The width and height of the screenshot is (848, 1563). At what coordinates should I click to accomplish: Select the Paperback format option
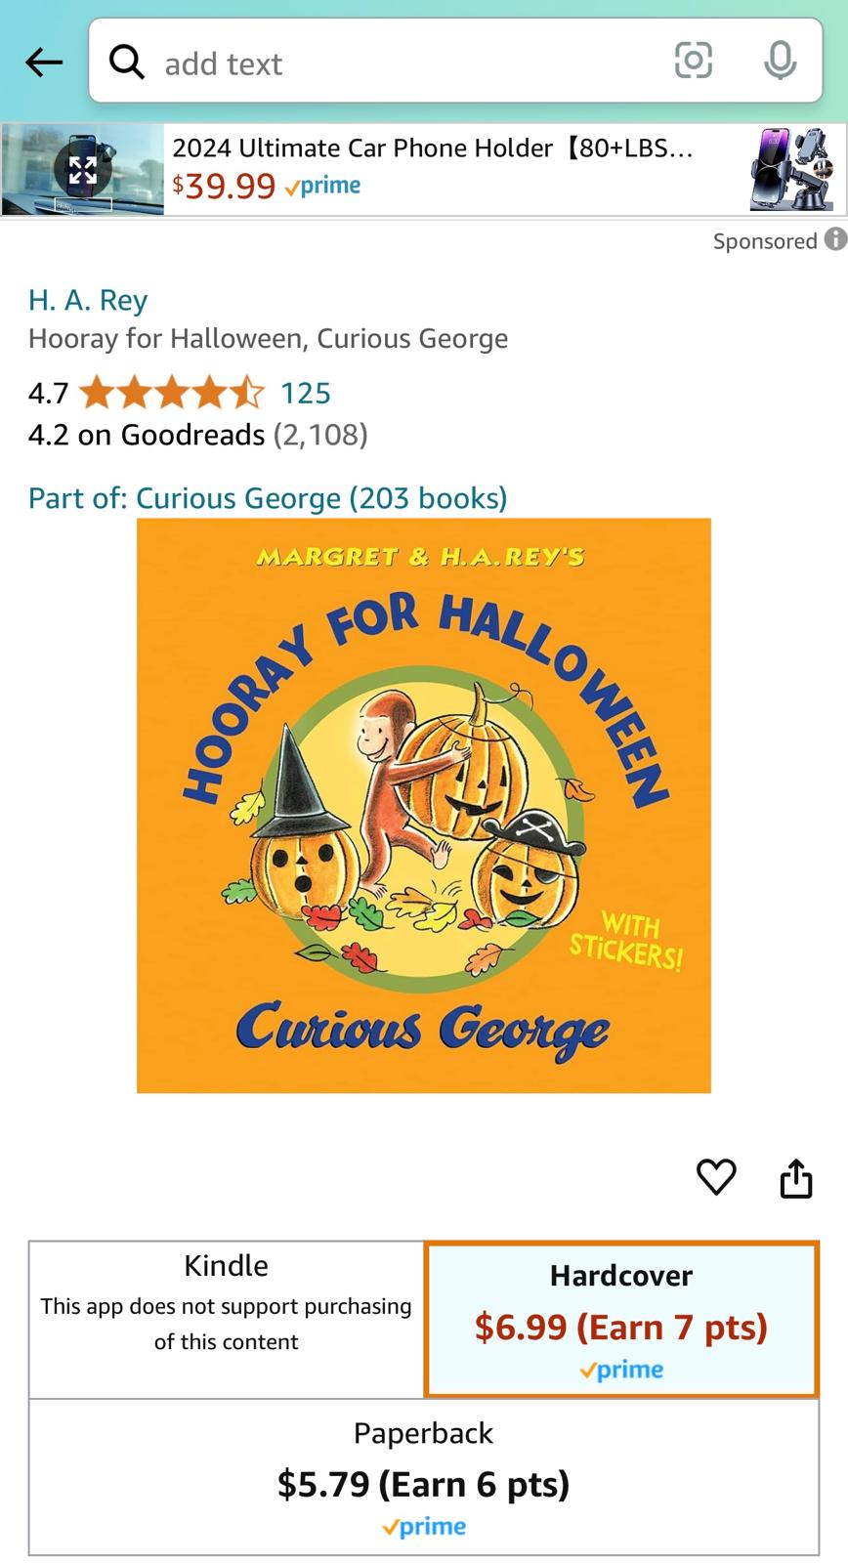424,1477
